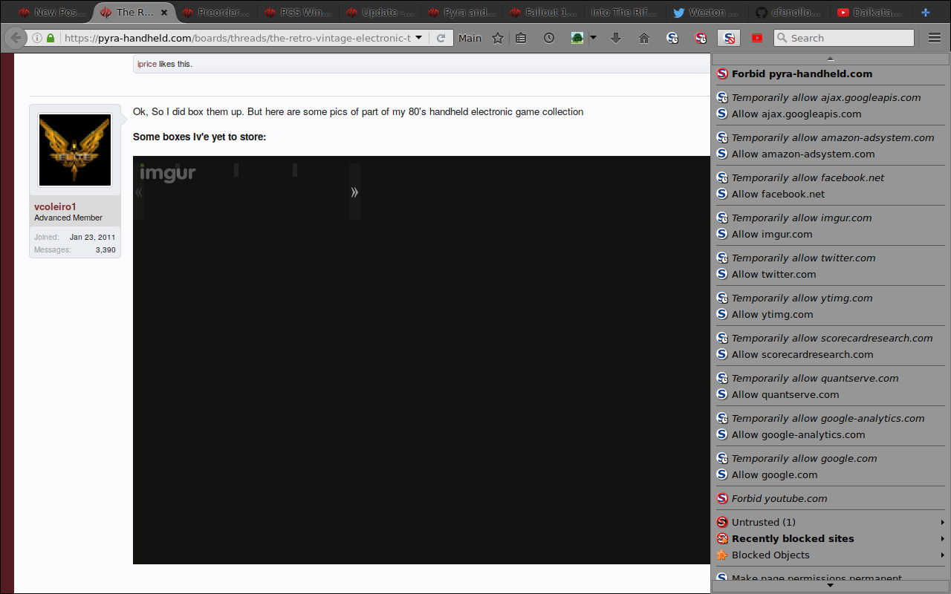Open a new tab with plus button
Image resolution: width=951 pixels, height=594 pixels.
(x=925, y=13)
